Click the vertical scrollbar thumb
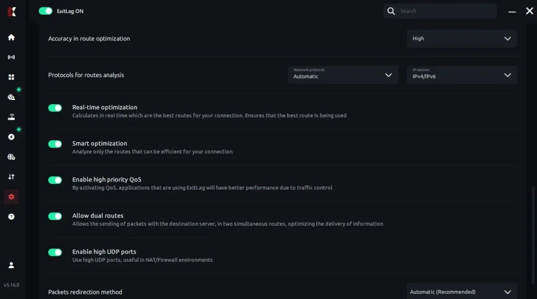 click(x=533, y=235)
